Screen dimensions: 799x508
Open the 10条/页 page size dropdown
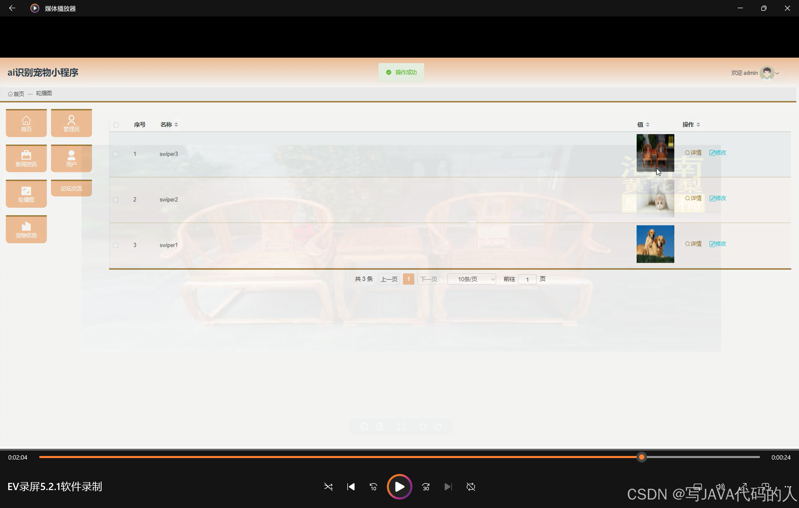(472, 279)
